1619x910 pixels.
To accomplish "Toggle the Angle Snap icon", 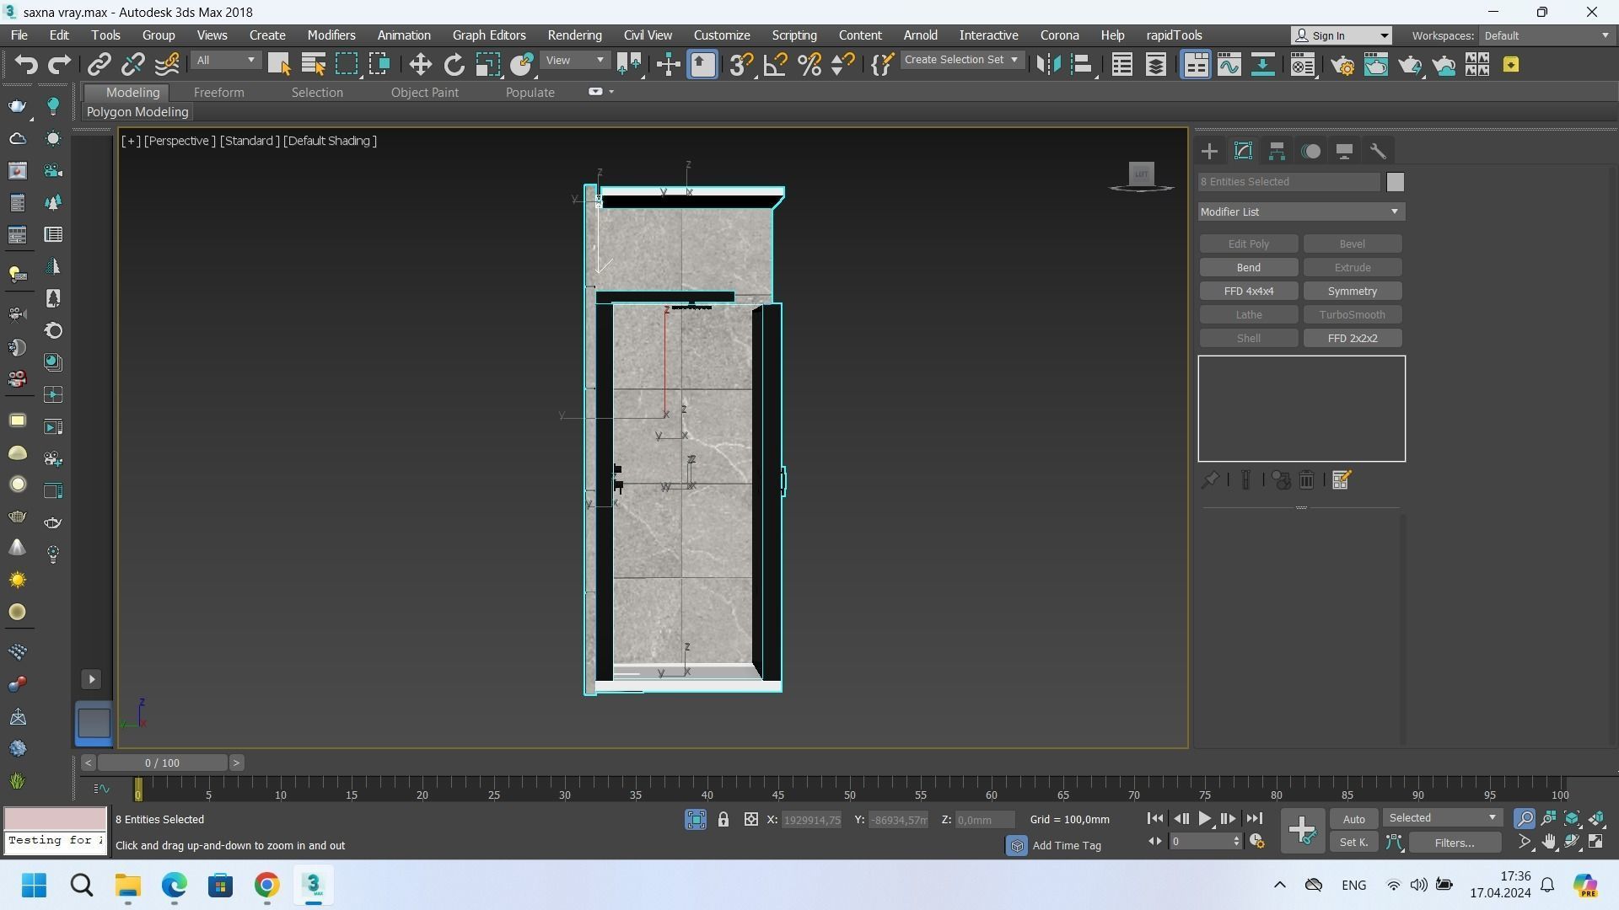I will coord(775,65).
